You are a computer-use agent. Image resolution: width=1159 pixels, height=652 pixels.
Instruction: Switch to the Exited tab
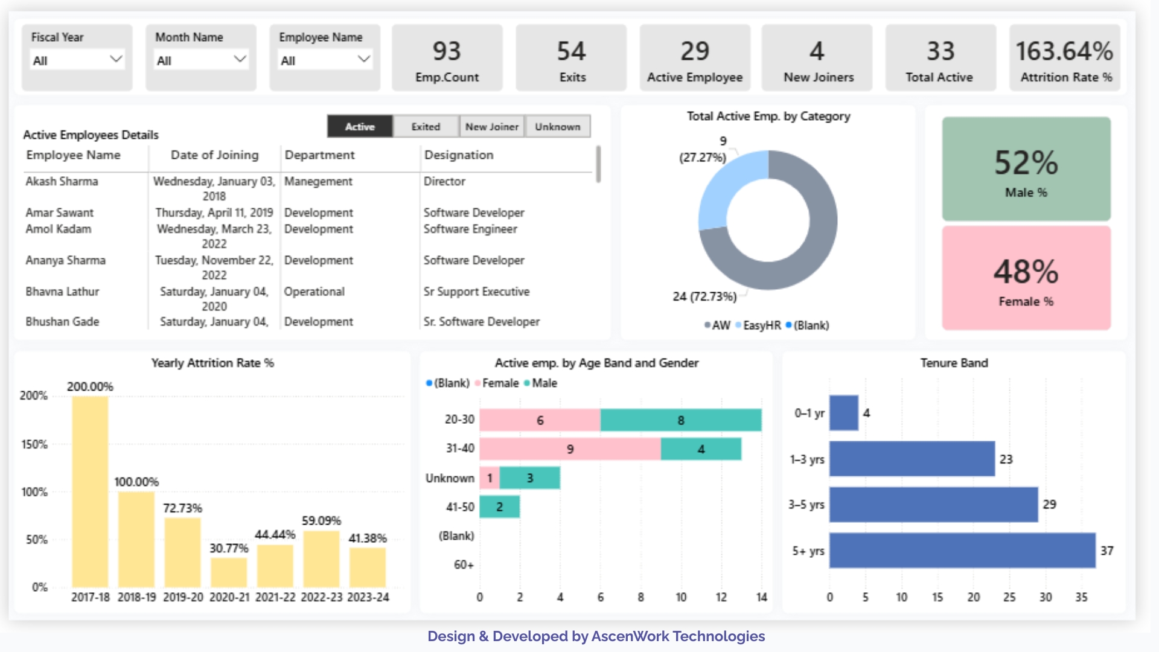[x=426, y=127]
